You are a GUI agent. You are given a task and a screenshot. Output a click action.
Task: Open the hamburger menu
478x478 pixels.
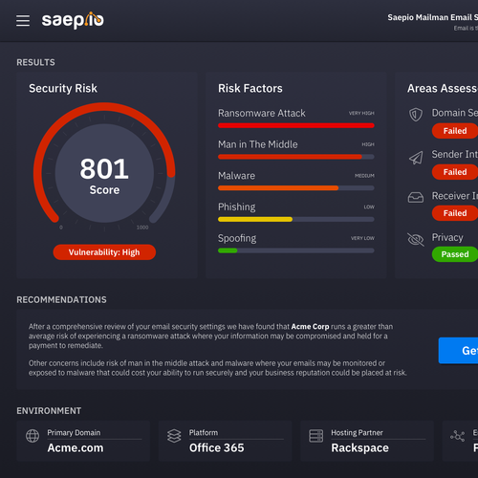[23, 21]
